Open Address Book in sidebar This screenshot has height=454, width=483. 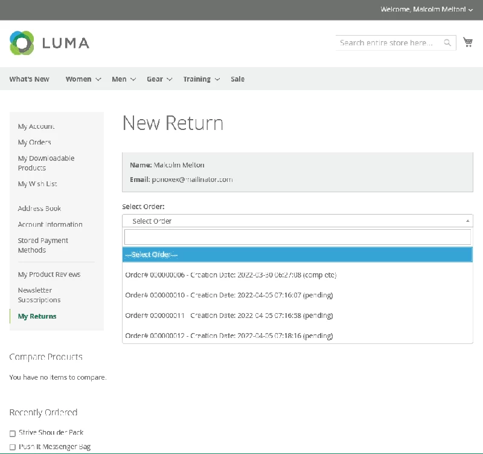click(x=39, y=209)
